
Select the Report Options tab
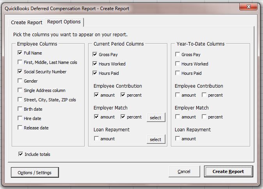tap(64, 22)
